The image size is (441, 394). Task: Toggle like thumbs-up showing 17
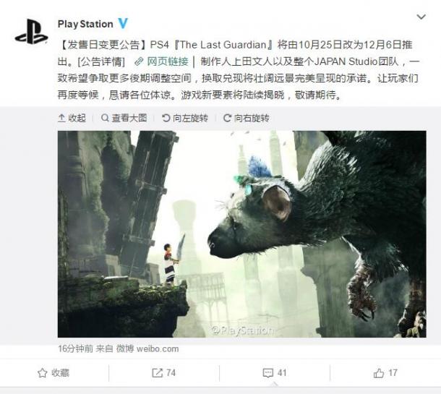tap(385, 373)
